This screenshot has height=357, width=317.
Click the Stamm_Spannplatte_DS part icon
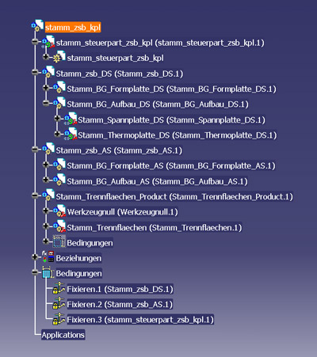click(71, 118)
